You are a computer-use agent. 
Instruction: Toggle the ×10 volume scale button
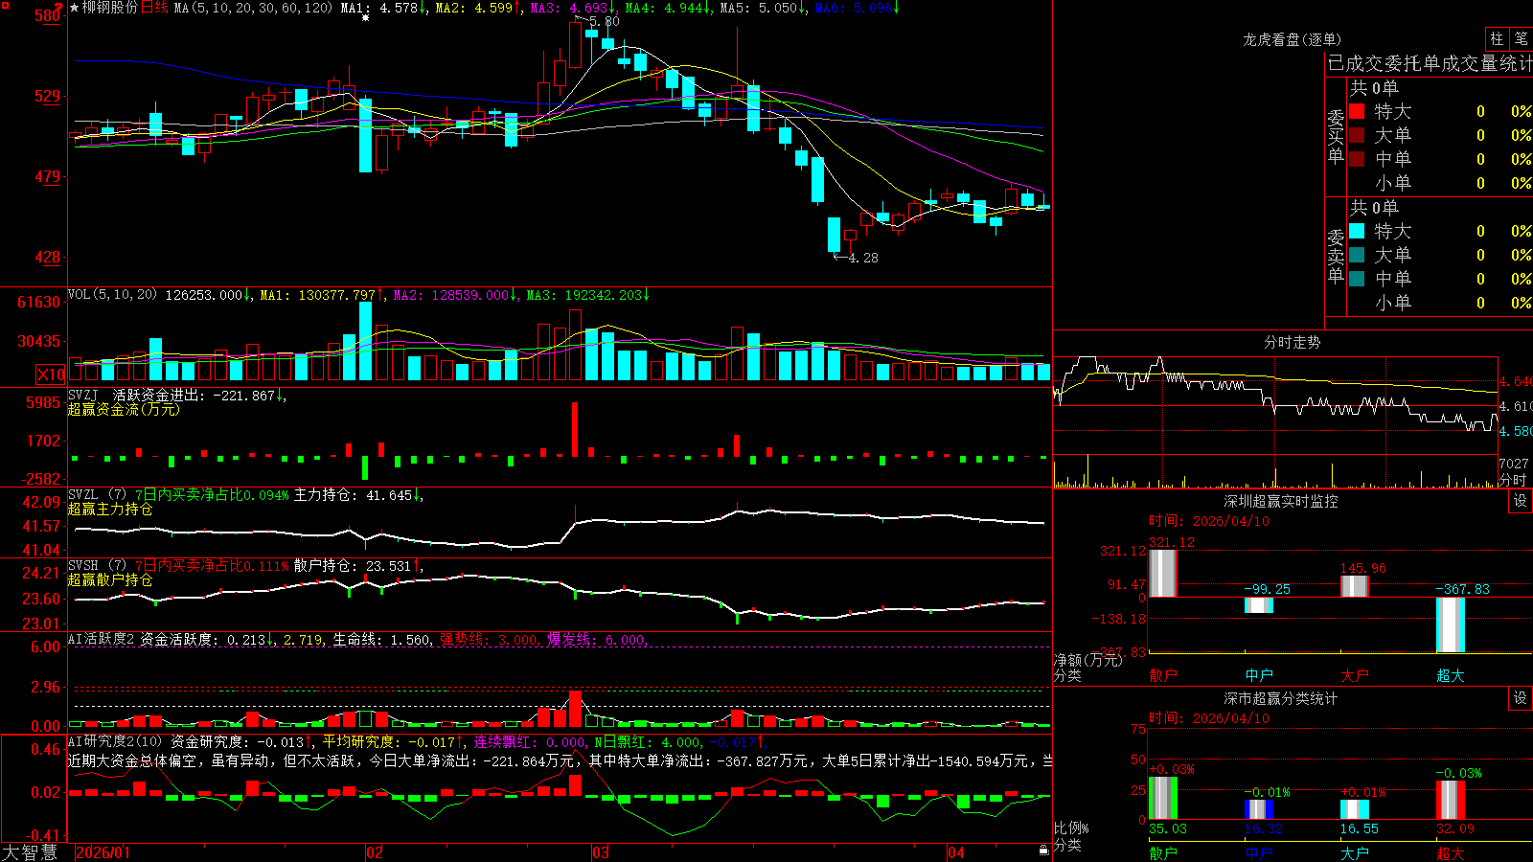click(51, 374)
